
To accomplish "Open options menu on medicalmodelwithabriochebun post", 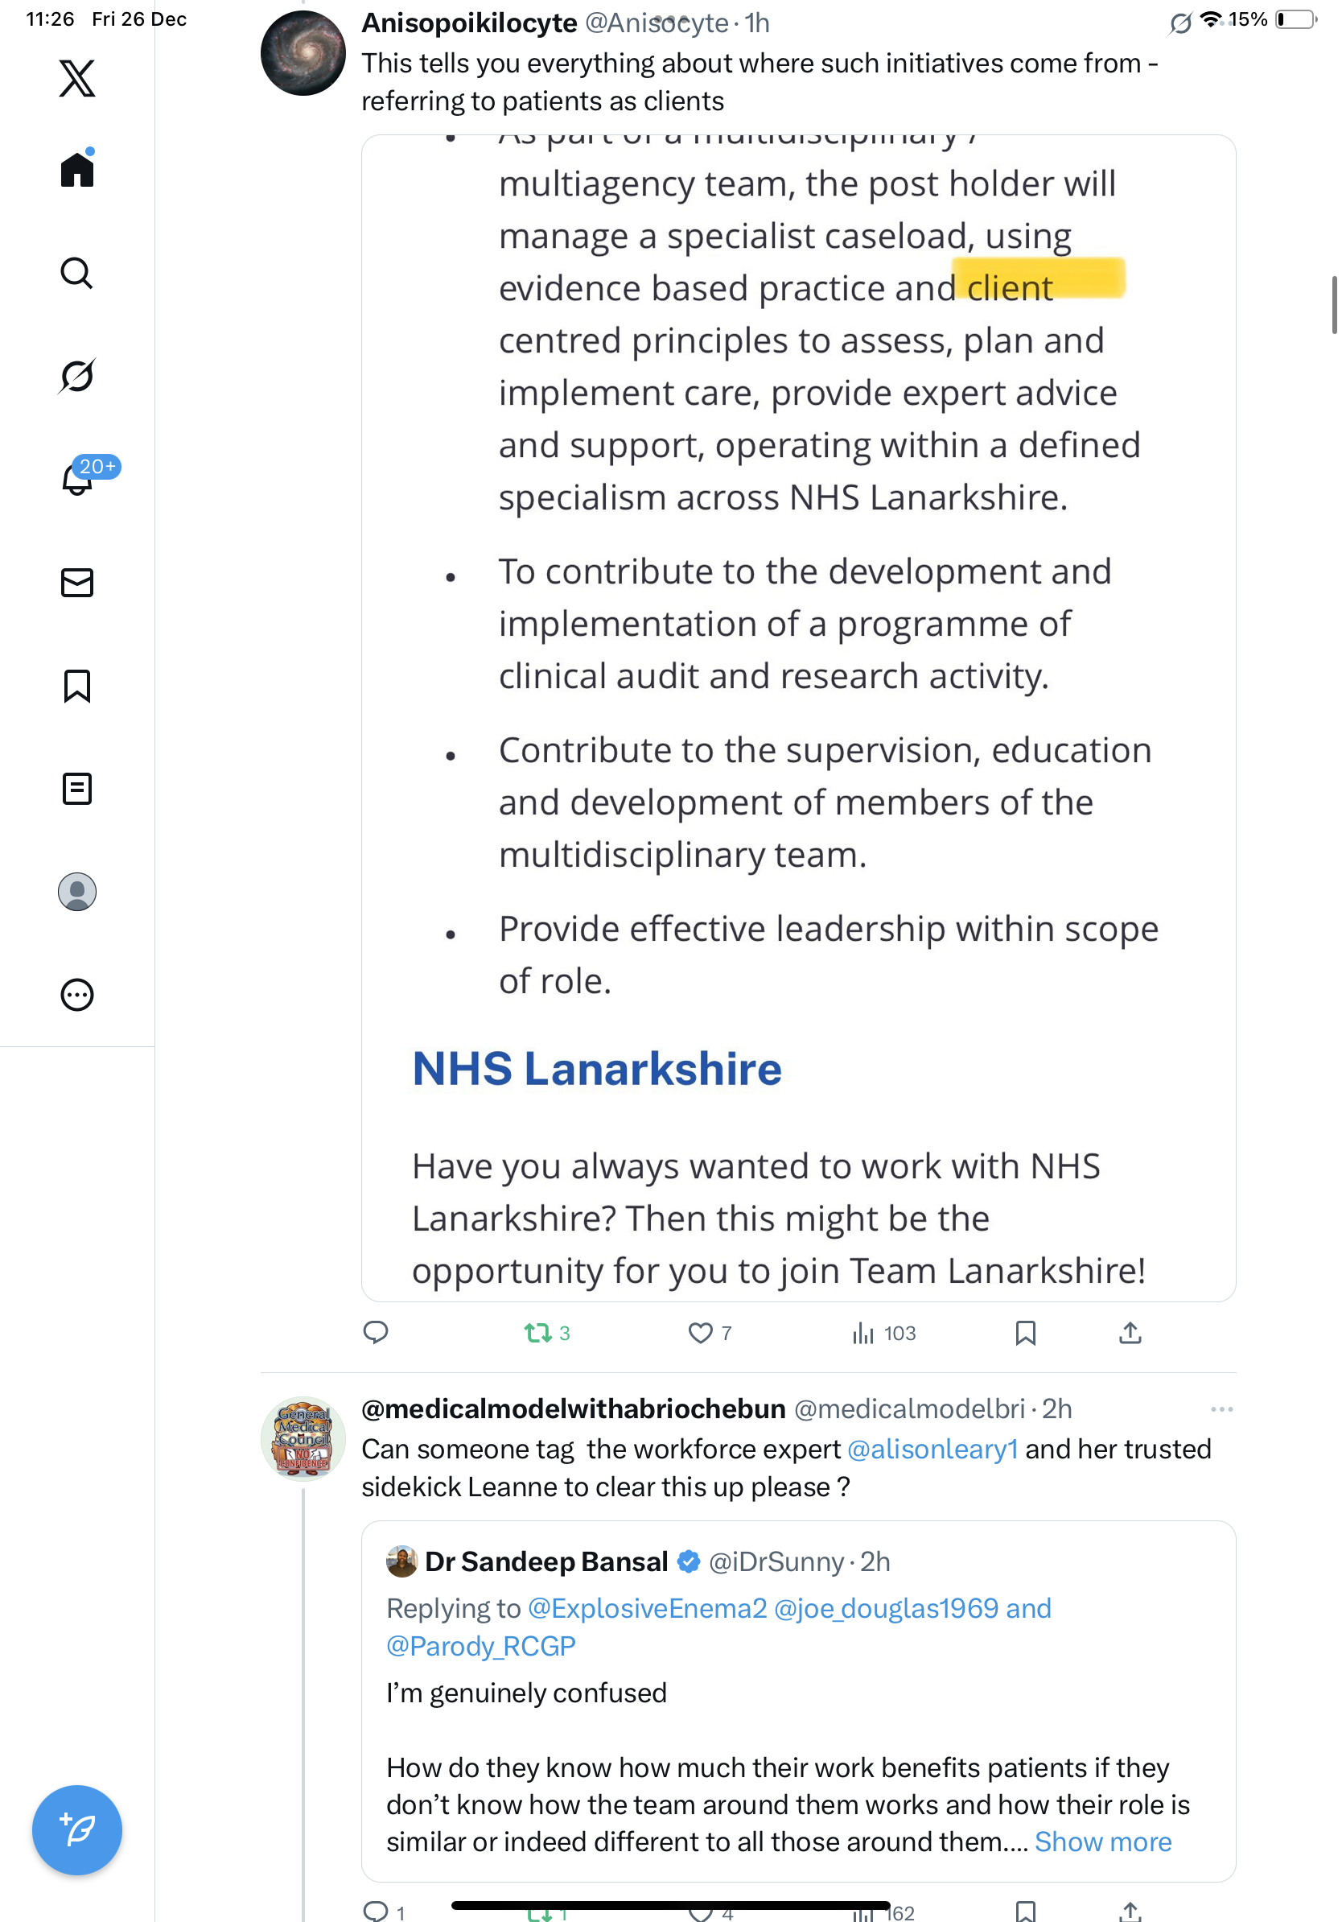I will [1221, 1409].
